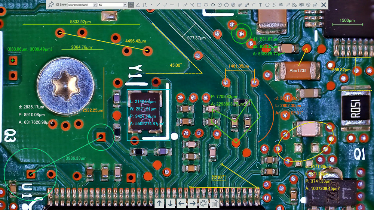Delete all measurements using toolbar trash icon
Screen dimensions: 374x210
(x=315, y=5)
